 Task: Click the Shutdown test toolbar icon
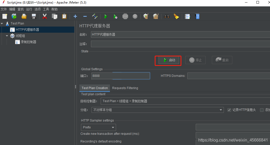(x=135, y=17)
